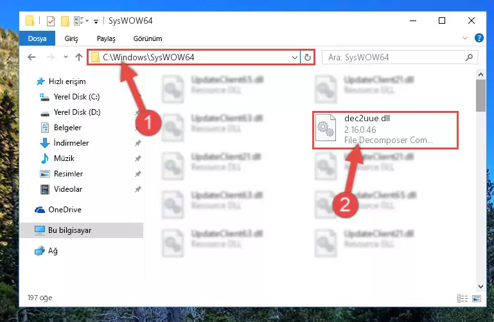The image size is (494, 322).
Task: Select Bu bilgisayar in navigation pane
Action: point(82,230)
